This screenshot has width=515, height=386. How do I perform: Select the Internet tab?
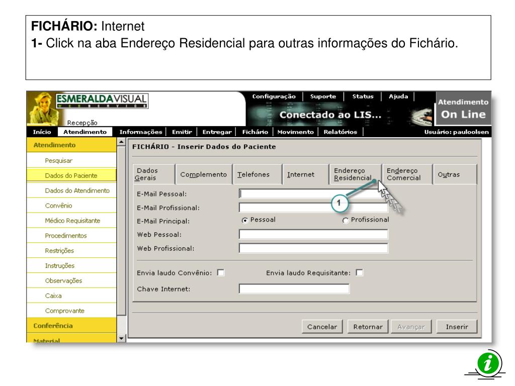click(306, 174)
